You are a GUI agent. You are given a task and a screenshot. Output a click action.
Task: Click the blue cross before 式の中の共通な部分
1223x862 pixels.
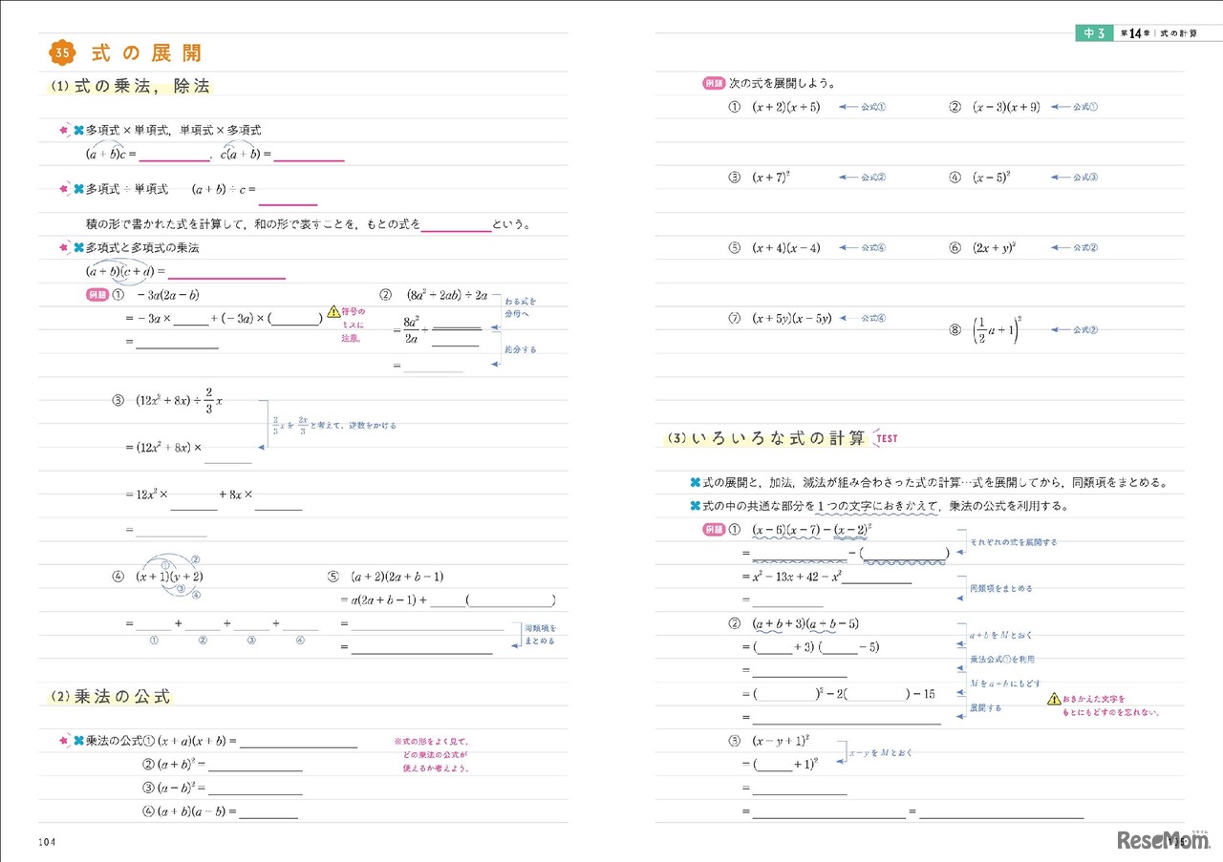[695, 506]
